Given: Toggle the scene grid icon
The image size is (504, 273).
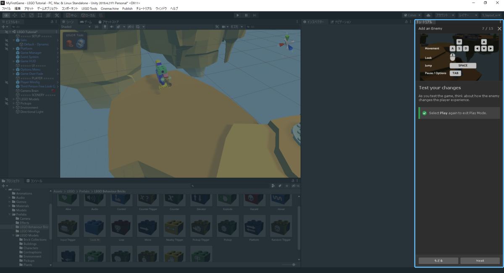Looking at the screenshot, I should (x=138, y=26).
